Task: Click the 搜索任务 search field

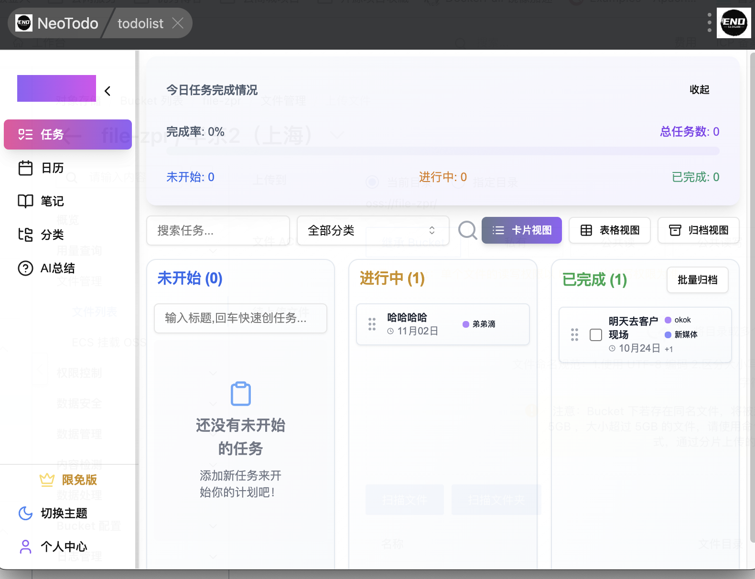Action: tap(218, 230)
